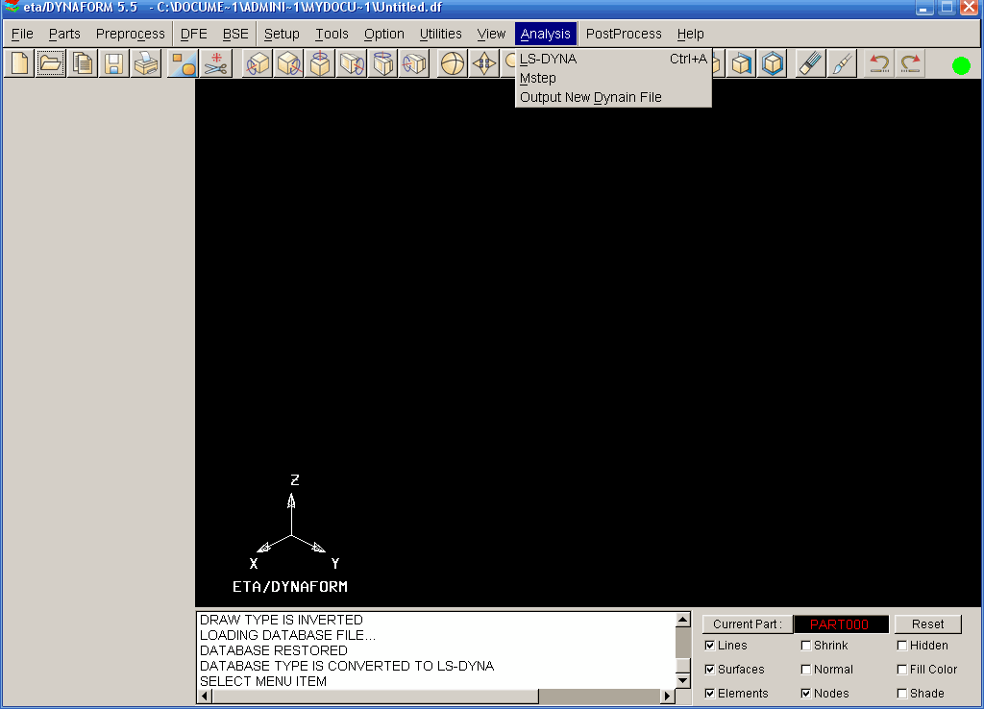Image resolution: width=984 pixels, height=709 pixels.
Task: Click the message log scroll down arrow
Action: pyautogui.click(x=683, y=681)
